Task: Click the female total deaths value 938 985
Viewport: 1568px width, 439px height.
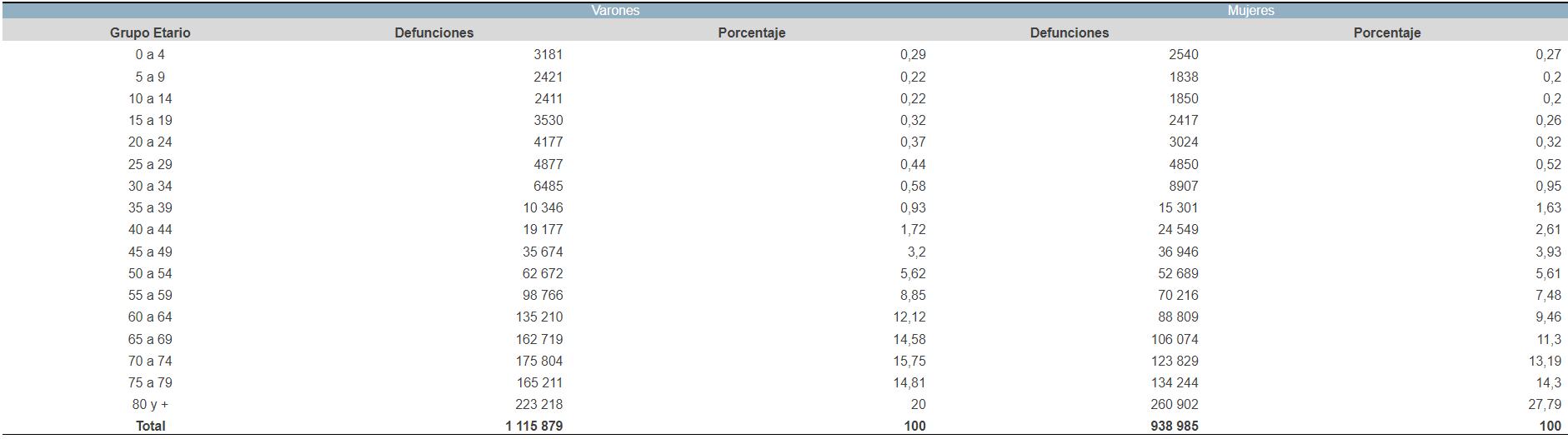Action: pos(1174,426)
